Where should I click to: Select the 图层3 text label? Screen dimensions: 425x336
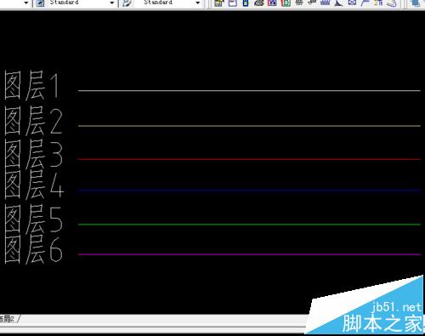click(x=33, y=155)
